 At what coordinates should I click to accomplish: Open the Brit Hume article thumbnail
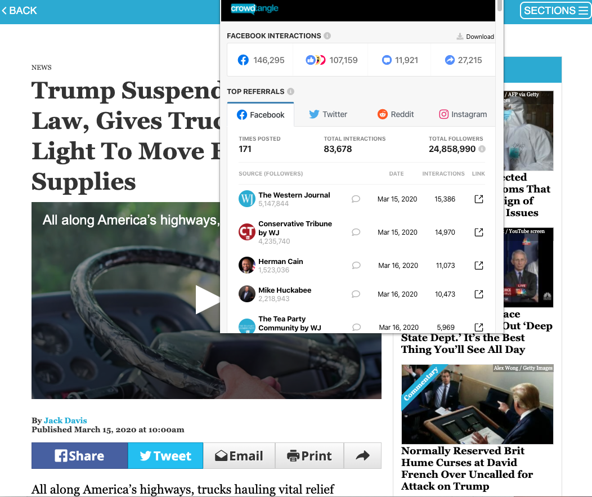[x=477, y=404]
